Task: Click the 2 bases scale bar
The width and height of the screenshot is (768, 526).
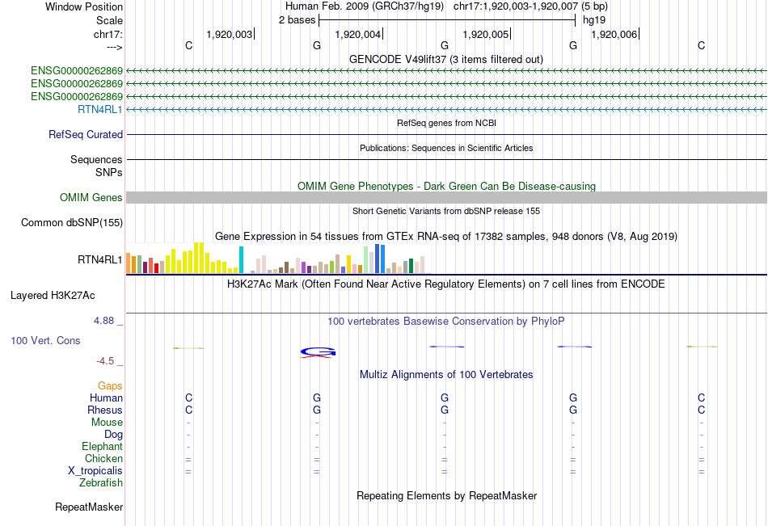Action: tap(447, 20)
